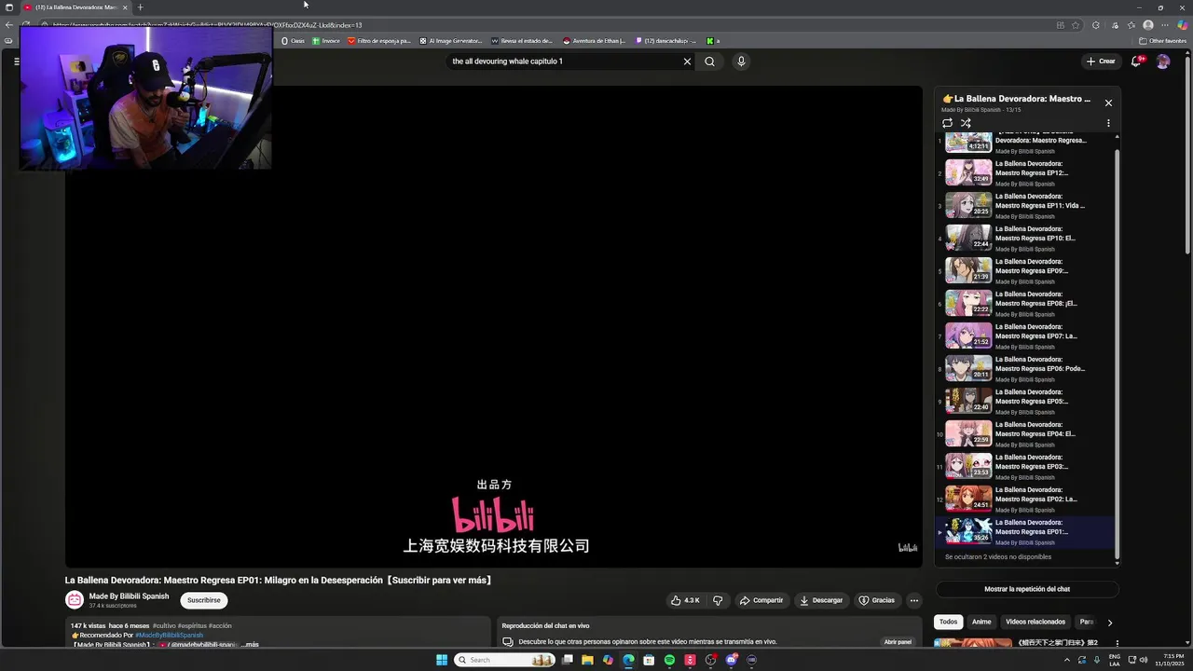Click the channel avatar icon
The height and width of the screenshot is (671, 1193).
74,600
